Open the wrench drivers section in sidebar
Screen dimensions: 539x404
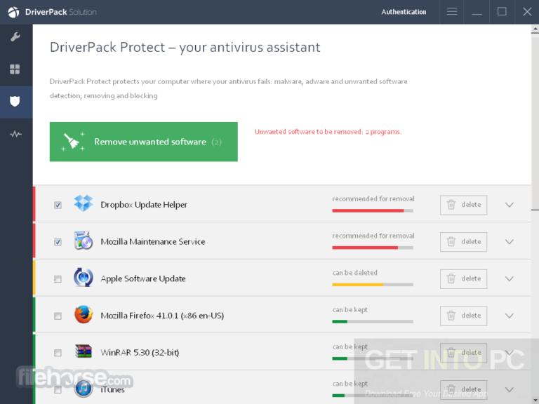point(15,36)
